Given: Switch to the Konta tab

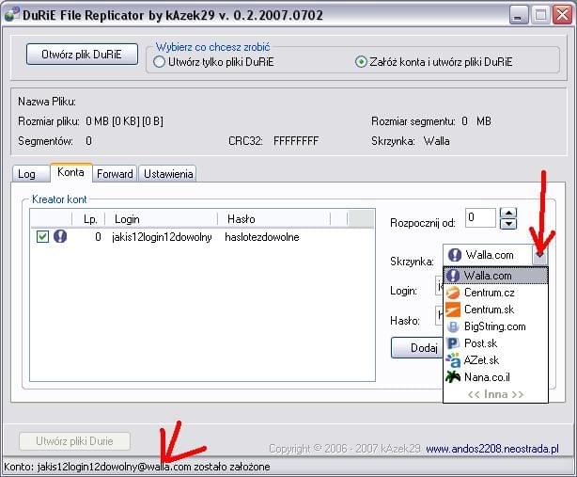Looking at the screenshot, I should pyautogui.click(x=70, y=172).
